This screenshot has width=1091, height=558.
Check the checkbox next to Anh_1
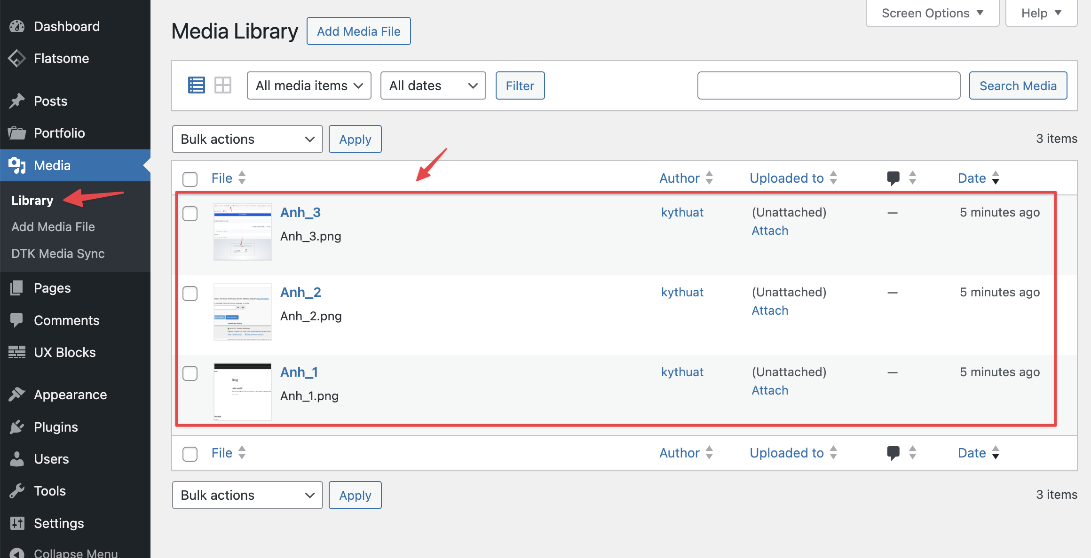coord(190,373)
